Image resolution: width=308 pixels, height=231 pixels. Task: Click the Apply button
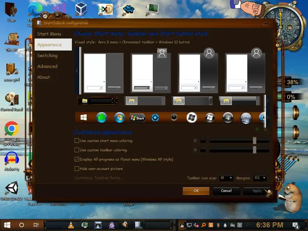pyautogui.click(x=257, y=191)
